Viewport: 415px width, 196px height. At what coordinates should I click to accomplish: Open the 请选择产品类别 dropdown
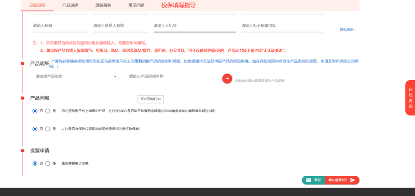click(77, 77)
